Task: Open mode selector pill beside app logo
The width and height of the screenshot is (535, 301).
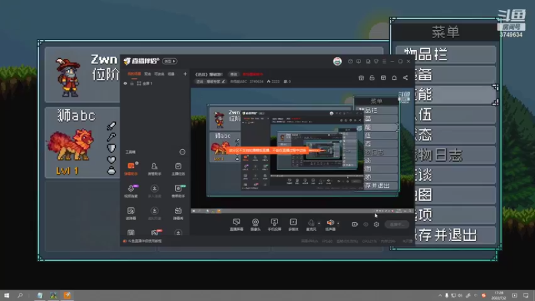Action: (170, 61)
